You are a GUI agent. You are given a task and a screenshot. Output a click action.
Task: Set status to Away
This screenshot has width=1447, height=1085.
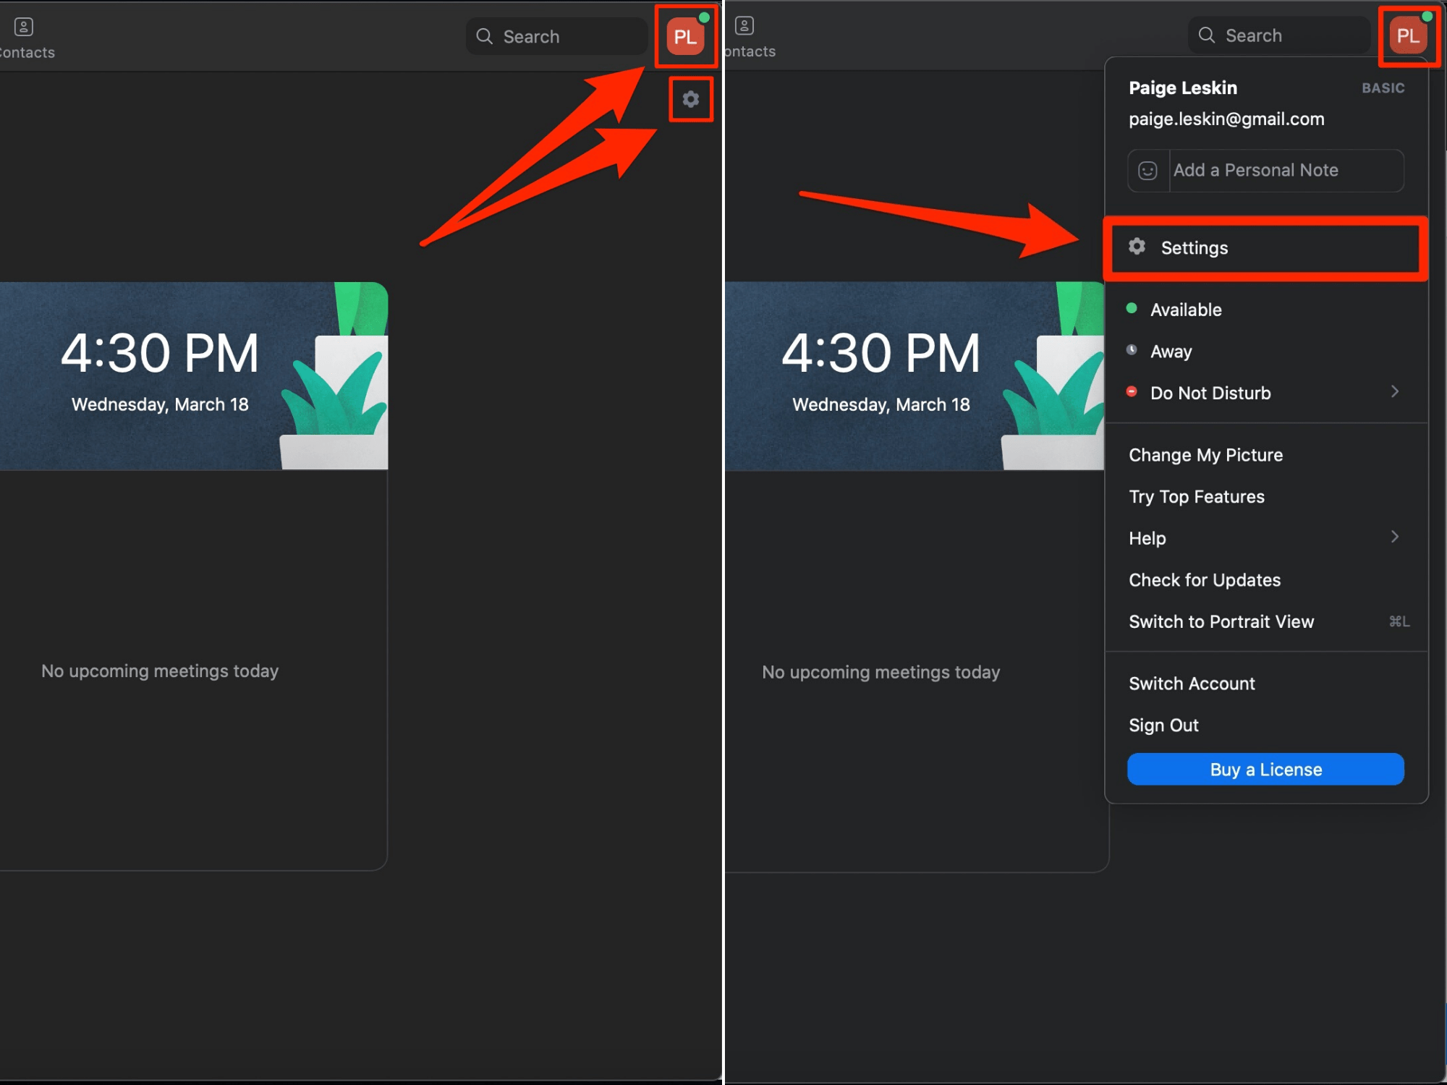click(x=1171, y=352)
